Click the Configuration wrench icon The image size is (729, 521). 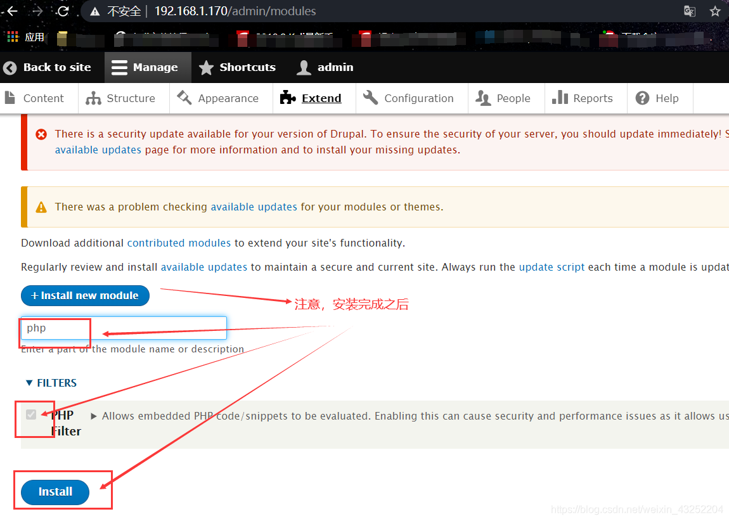pos(370,98)
